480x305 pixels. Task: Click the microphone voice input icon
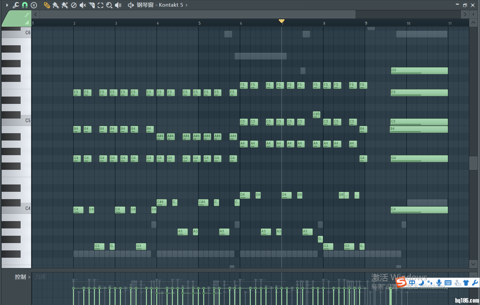[439, 283]
